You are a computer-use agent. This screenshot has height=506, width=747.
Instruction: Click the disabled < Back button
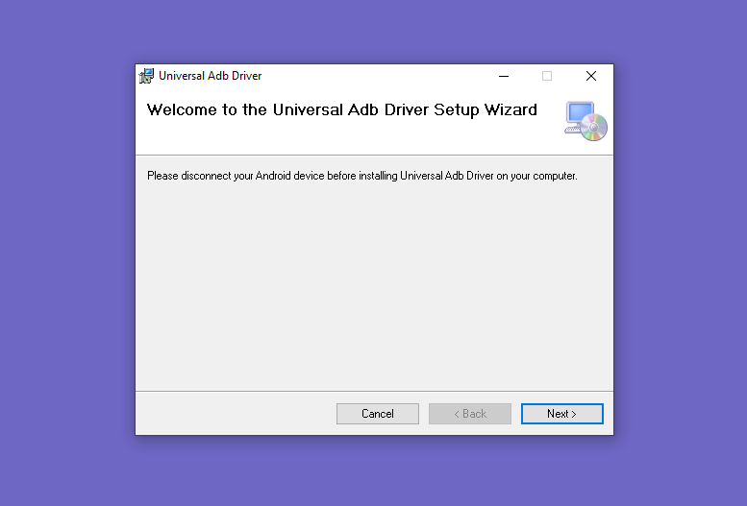470,414
